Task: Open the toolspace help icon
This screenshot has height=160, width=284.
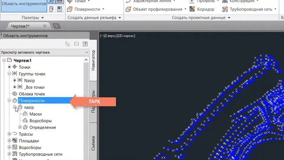Action: tap(85, 44)
